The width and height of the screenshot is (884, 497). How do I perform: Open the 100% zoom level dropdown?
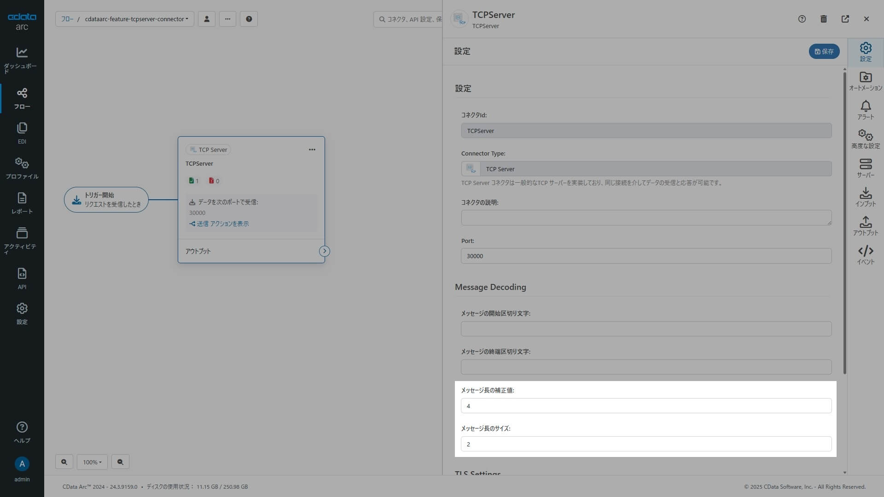(x=92, y=462)
